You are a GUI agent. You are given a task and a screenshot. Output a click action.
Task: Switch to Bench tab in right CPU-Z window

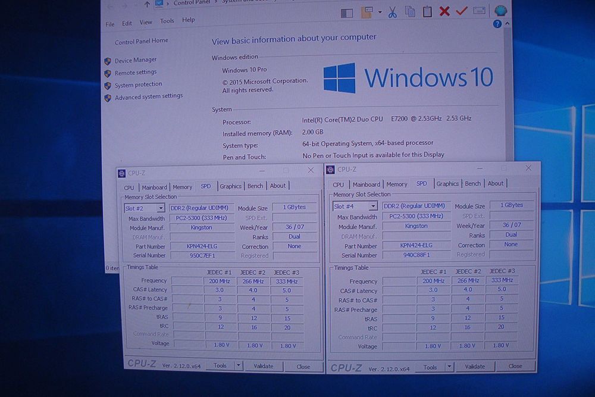click(x=473, y=183)
